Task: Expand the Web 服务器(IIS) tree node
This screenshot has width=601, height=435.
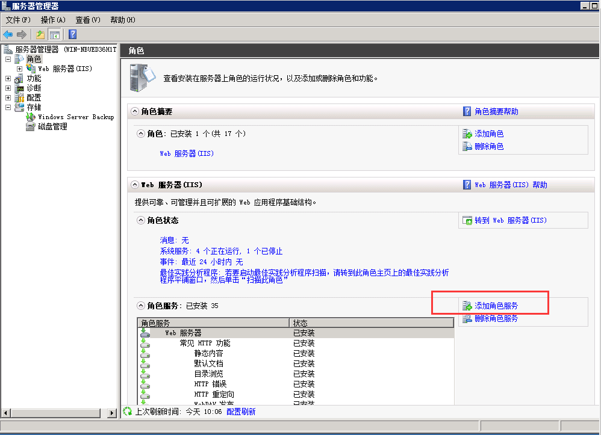Action: point(19,69)
